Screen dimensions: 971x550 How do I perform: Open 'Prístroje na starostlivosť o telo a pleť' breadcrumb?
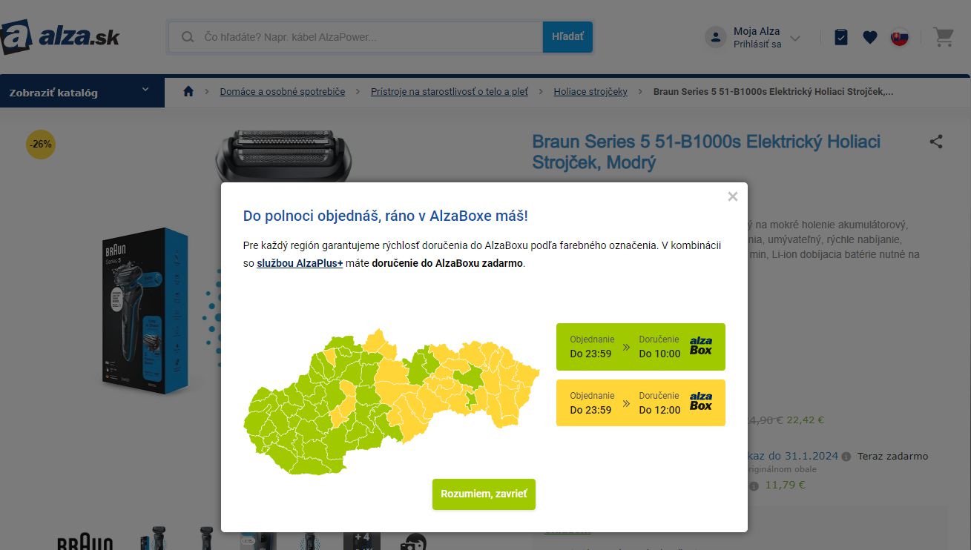[x=450, y=92]
